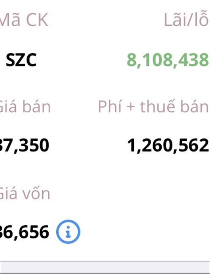Click the Phí + thuế bán label

click(153, 107)
